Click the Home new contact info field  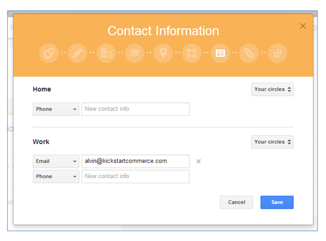[x=135, y=110]
